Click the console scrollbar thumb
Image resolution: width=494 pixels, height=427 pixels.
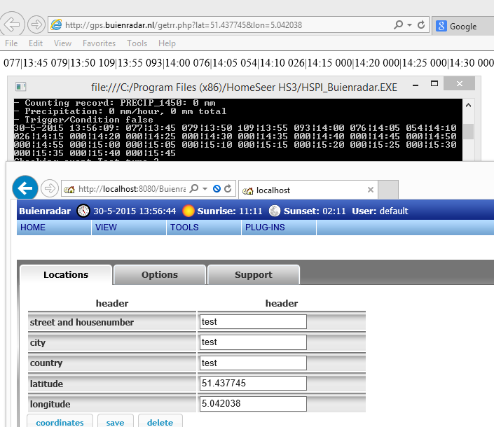[x=469, y=131]
